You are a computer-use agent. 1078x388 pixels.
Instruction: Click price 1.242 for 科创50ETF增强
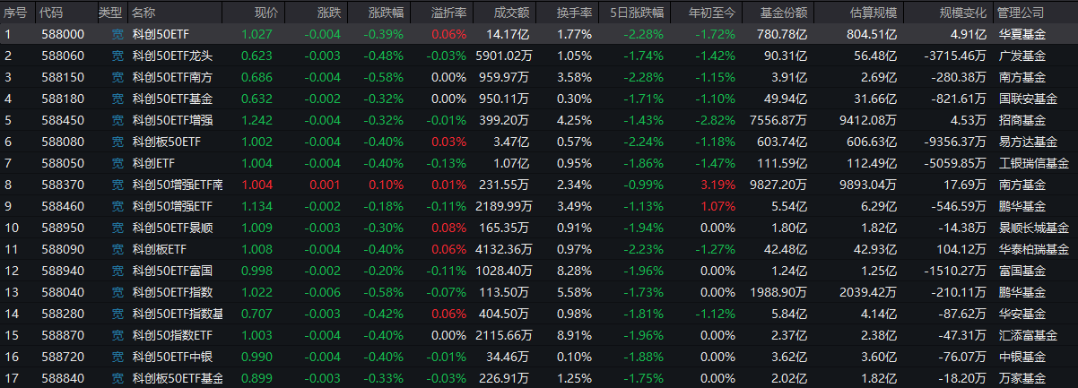259,120
